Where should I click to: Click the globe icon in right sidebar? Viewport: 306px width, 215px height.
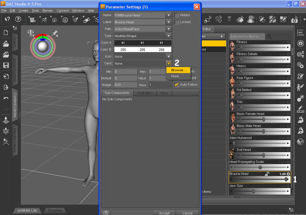[300, 142]
